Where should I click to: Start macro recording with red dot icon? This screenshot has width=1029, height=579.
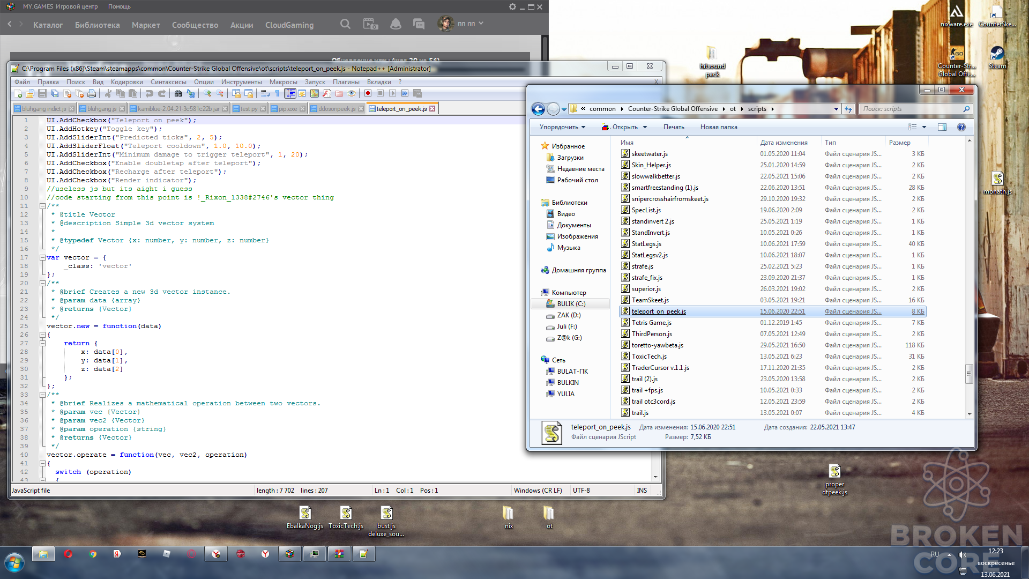[x=368, y=93]
